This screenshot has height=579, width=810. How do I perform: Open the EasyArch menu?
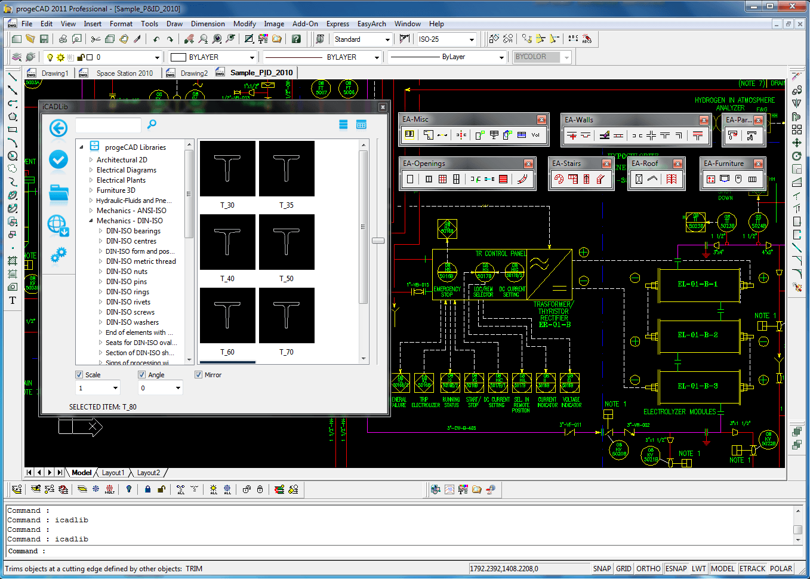coord(371,24)
